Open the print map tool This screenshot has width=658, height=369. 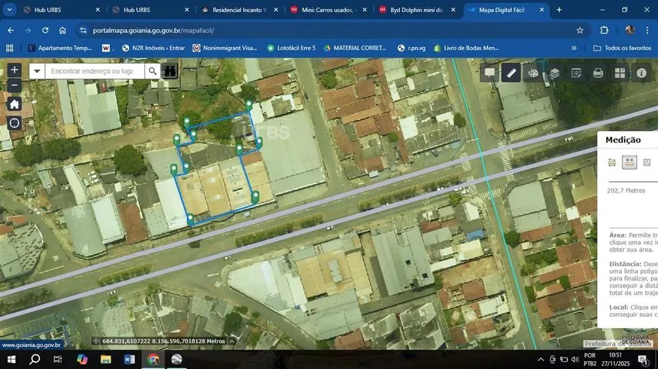[x=598, y=73]
